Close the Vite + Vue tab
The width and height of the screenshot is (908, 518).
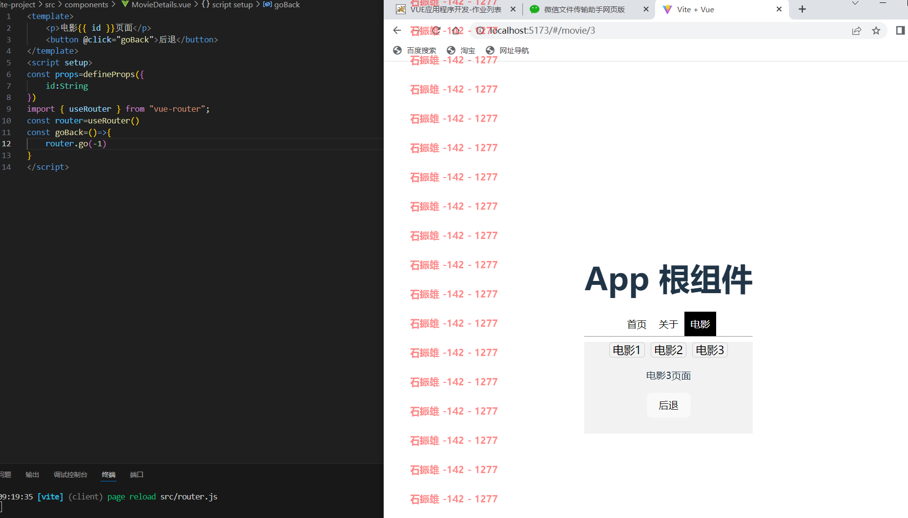tap(779, 9)
